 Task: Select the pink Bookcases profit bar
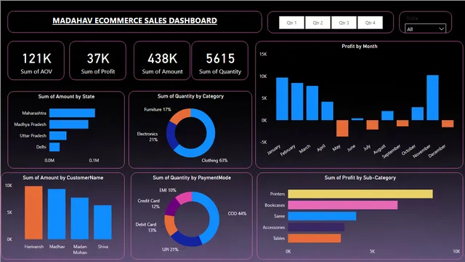click(x=343, y=205)
